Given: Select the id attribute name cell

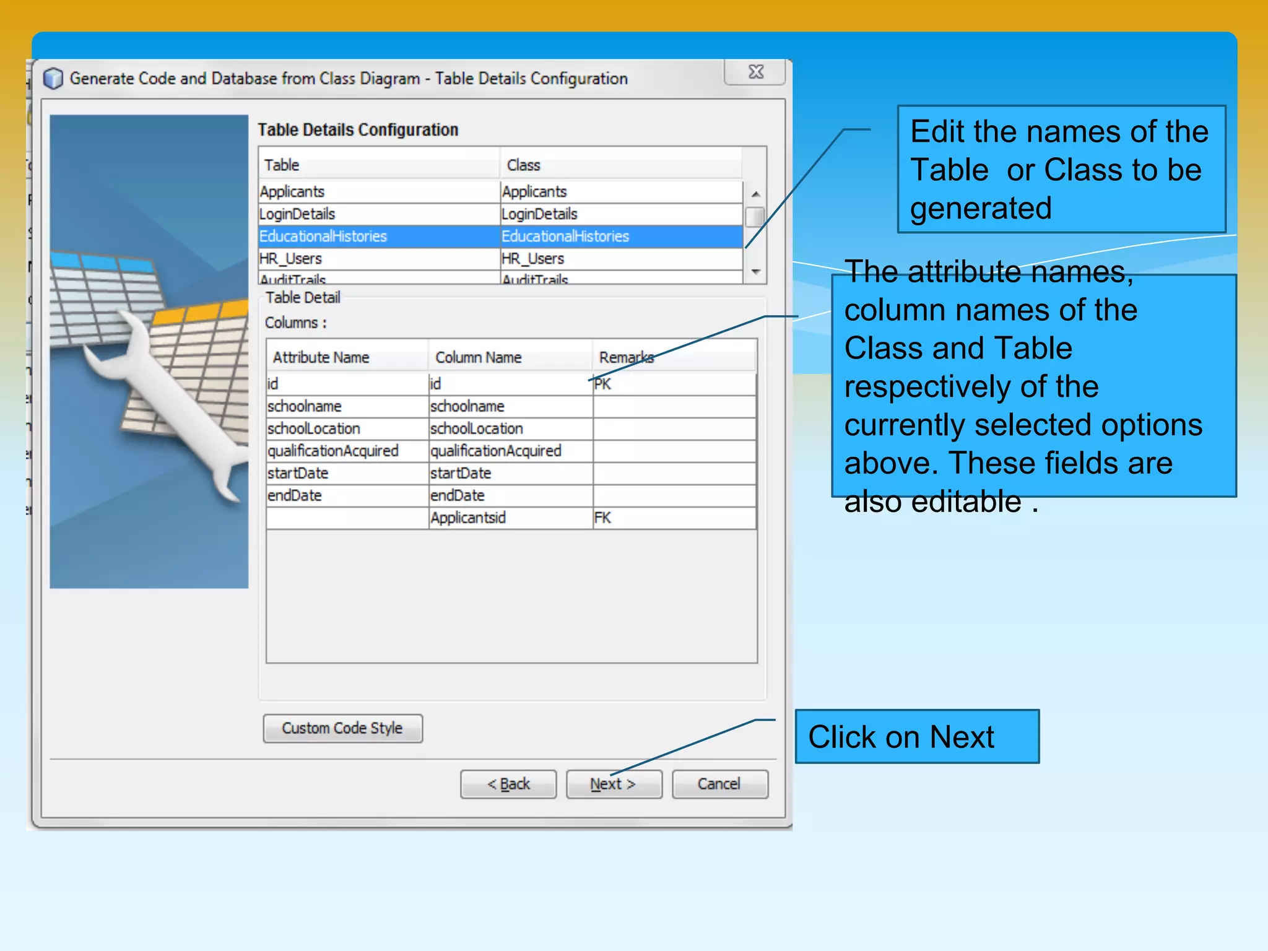Looking at the screenshot, I should click(x=347, y=384).
